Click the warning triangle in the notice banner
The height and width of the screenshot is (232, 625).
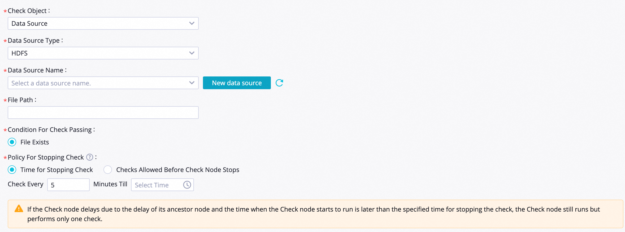point(19,209)
